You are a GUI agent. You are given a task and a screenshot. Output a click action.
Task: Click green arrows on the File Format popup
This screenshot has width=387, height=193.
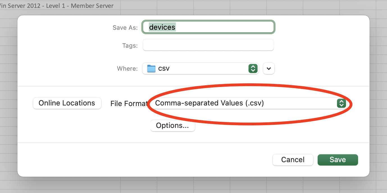(x=341, y=103)
